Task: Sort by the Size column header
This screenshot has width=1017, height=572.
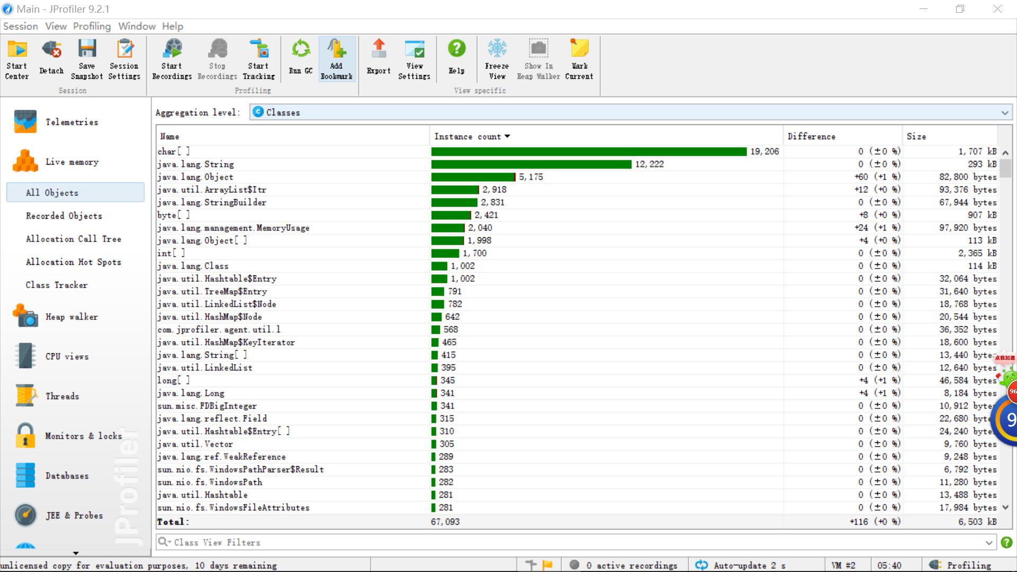Action: 950,136
